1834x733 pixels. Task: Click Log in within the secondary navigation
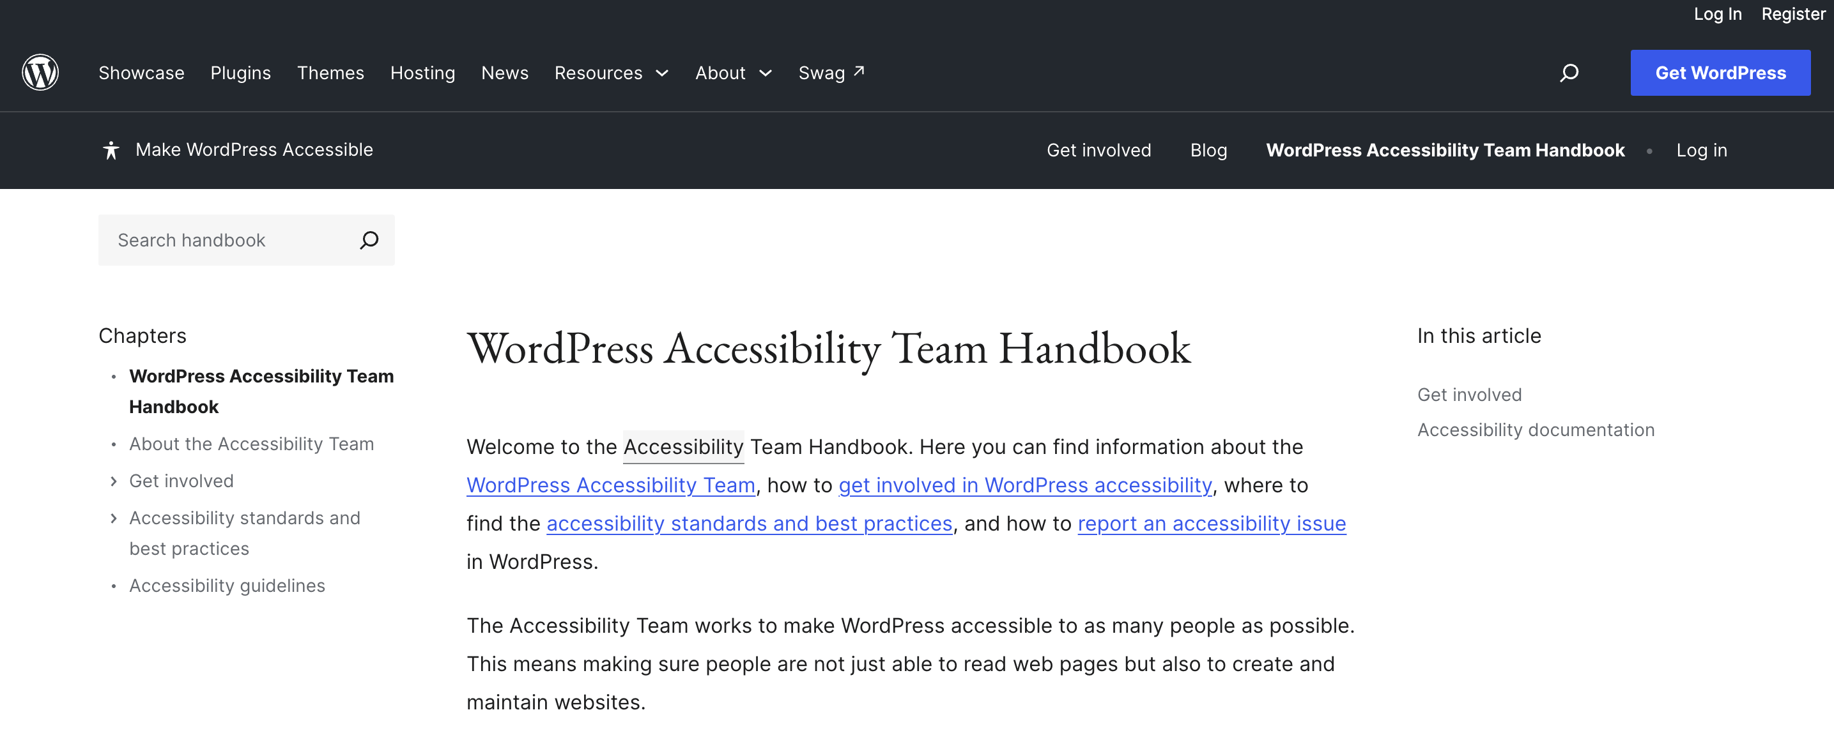click(x=1701, y=150)
